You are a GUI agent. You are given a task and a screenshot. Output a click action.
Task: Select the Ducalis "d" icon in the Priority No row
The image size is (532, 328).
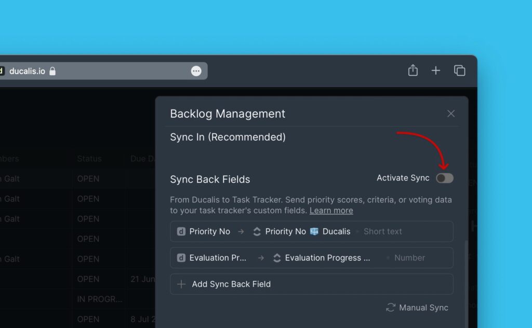pyautogui.click(x=180, y=231)
